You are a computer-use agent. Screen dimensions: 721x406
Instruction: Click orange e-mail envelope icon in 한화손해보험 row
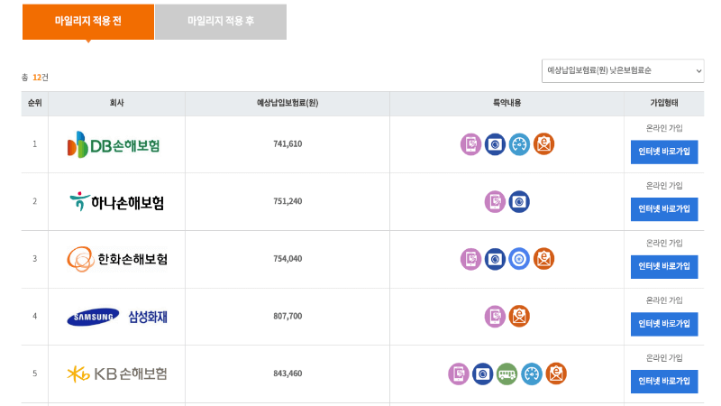[544, 259]
